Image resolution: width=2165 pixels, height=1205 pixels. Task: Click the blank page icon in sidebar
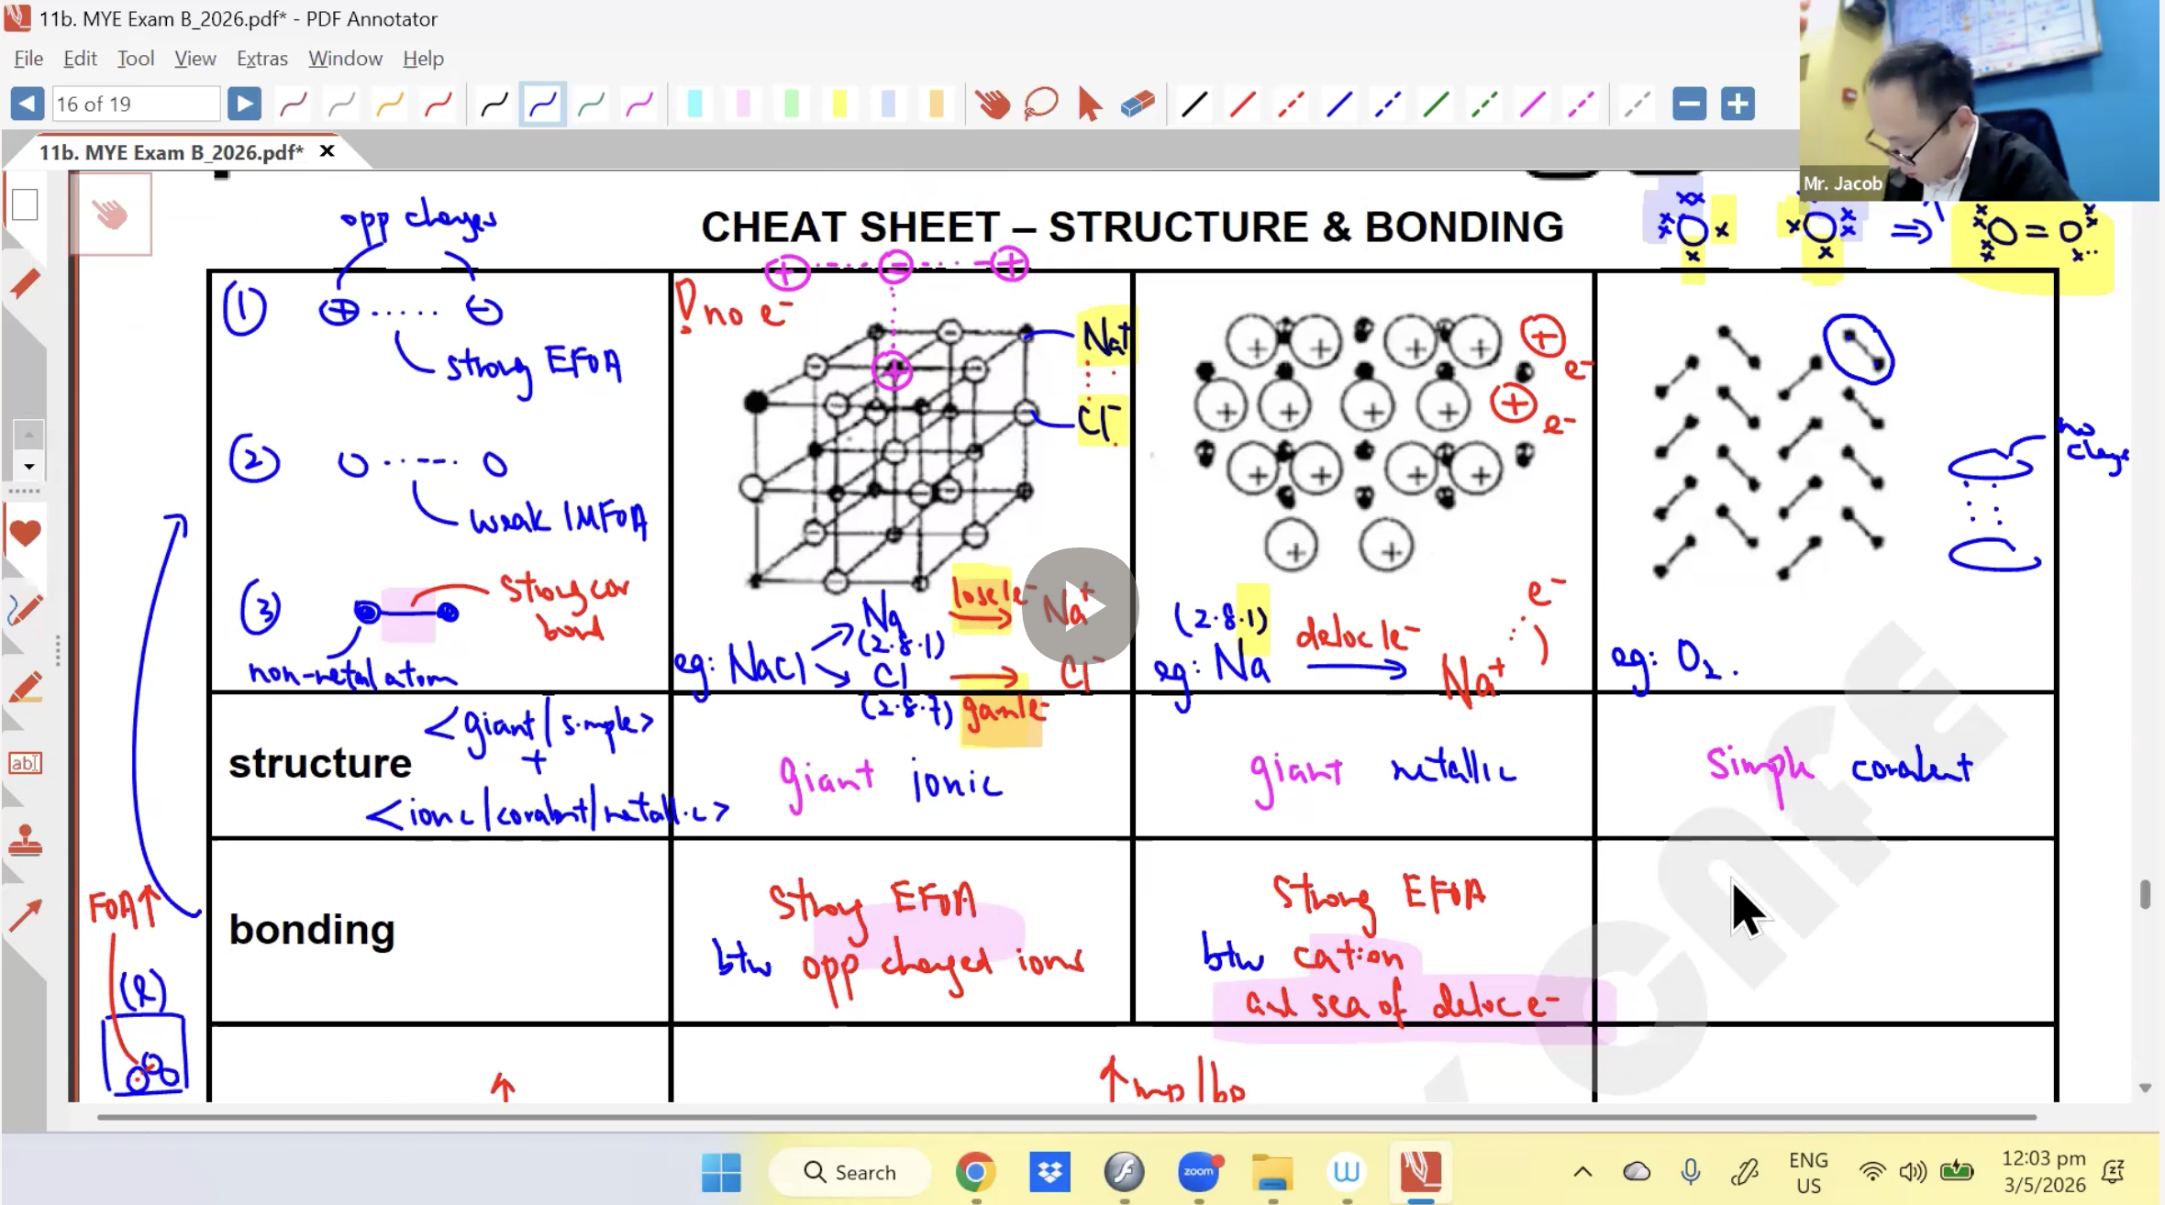click(x=25, y=205)
